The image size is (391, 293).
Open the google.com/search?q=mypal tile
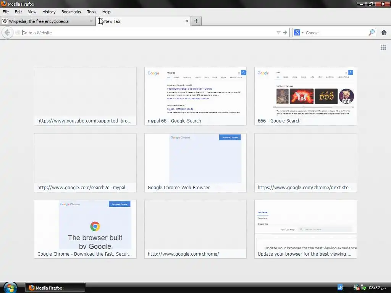coord(85,163)
